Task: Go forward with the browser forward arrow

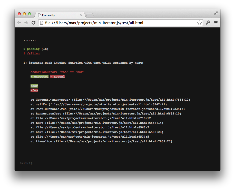Action: (x=26, y=23)
